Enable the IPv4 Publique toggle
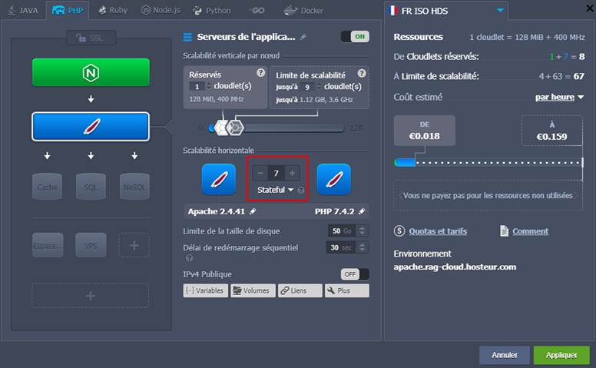 tap(355, 274)
